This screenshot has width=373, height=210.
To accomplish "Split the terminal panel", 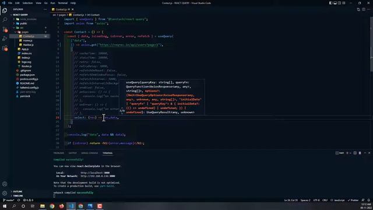I will 355,153.
